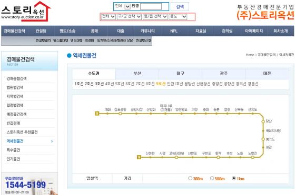The image size is (295, 195).
Task: Open 스토리옥션 추천물건 in the sidebar
Action: click(x=22, y=132)
